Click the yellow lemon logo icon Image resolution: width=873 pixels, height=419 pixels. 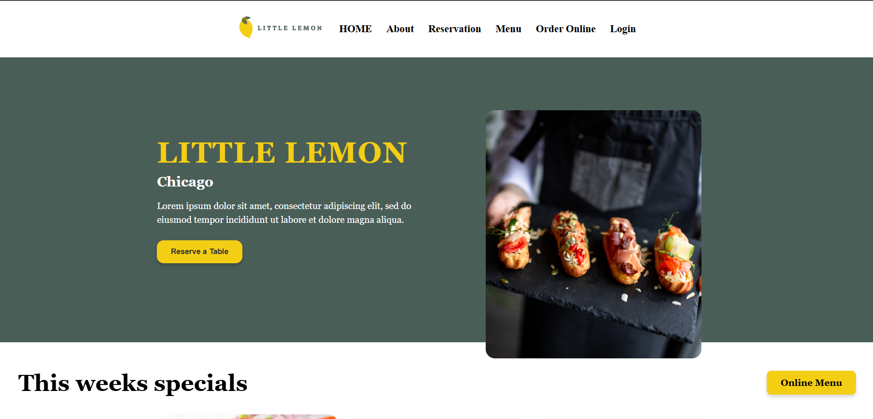coord(246,27)
